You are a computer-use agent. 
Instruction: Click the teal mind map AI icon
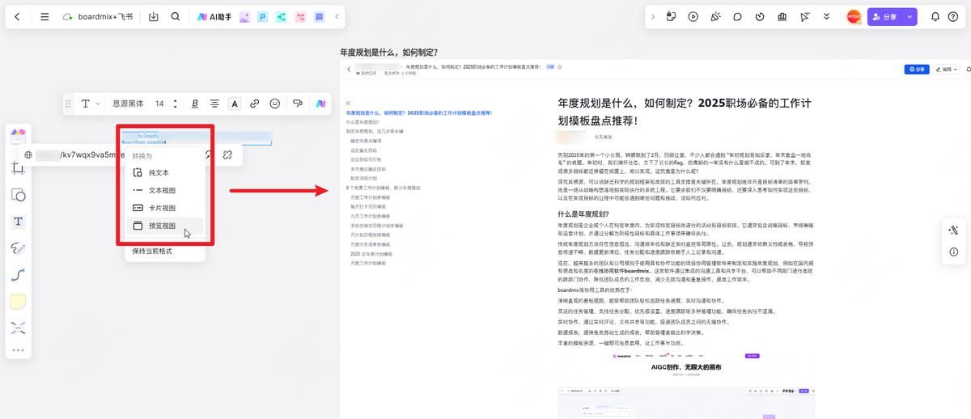282,16
